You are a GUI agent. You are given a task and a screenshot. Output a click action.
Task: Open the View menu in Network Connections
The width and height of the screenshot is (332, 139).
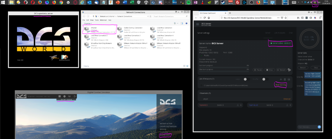point(92,20)
